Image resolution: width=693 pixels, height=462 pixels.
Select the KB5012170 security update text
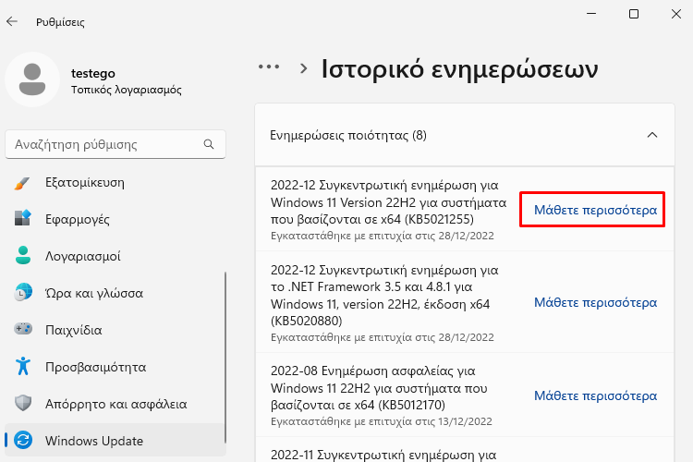pos(379,388)
